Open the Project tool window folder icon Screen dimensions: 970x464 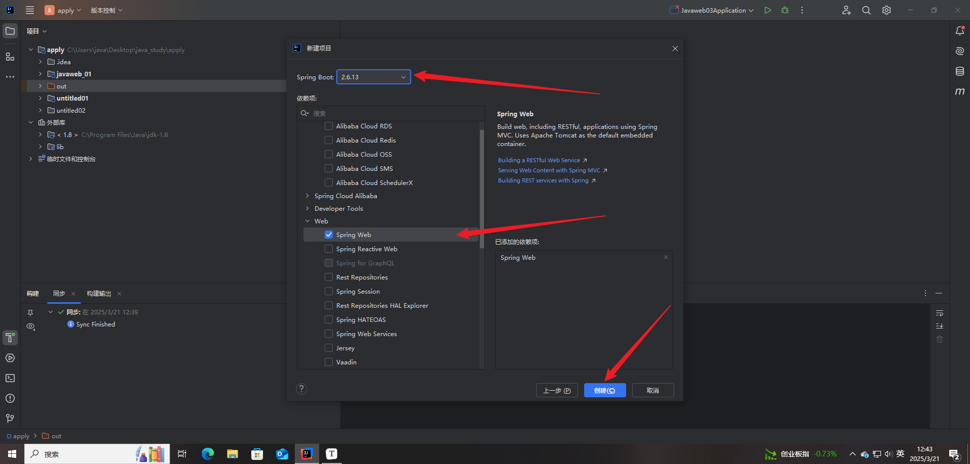tap(10, 31)
